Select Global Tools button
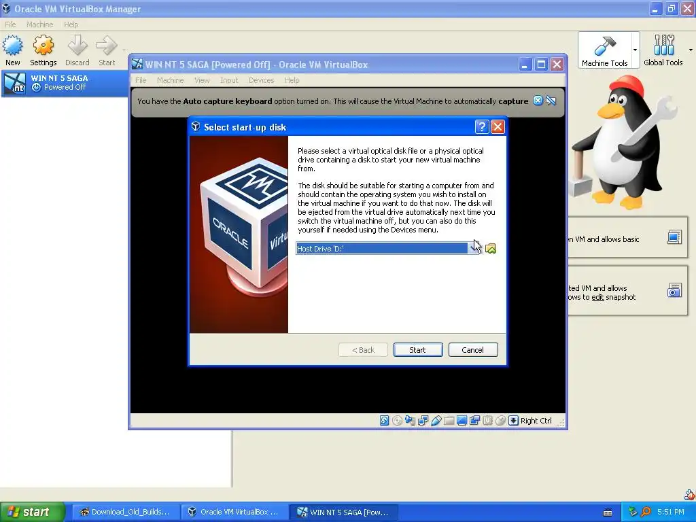Screen dimensions: 696x522 pyautogui.click(x=663, y=50)
